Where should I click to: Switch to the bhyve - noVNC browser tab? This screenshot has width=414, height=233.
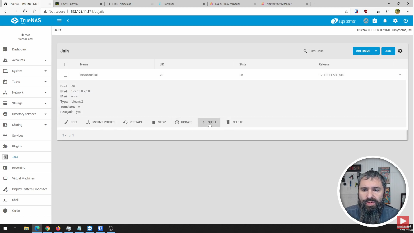pyautogui.click(x=78, y=4)
